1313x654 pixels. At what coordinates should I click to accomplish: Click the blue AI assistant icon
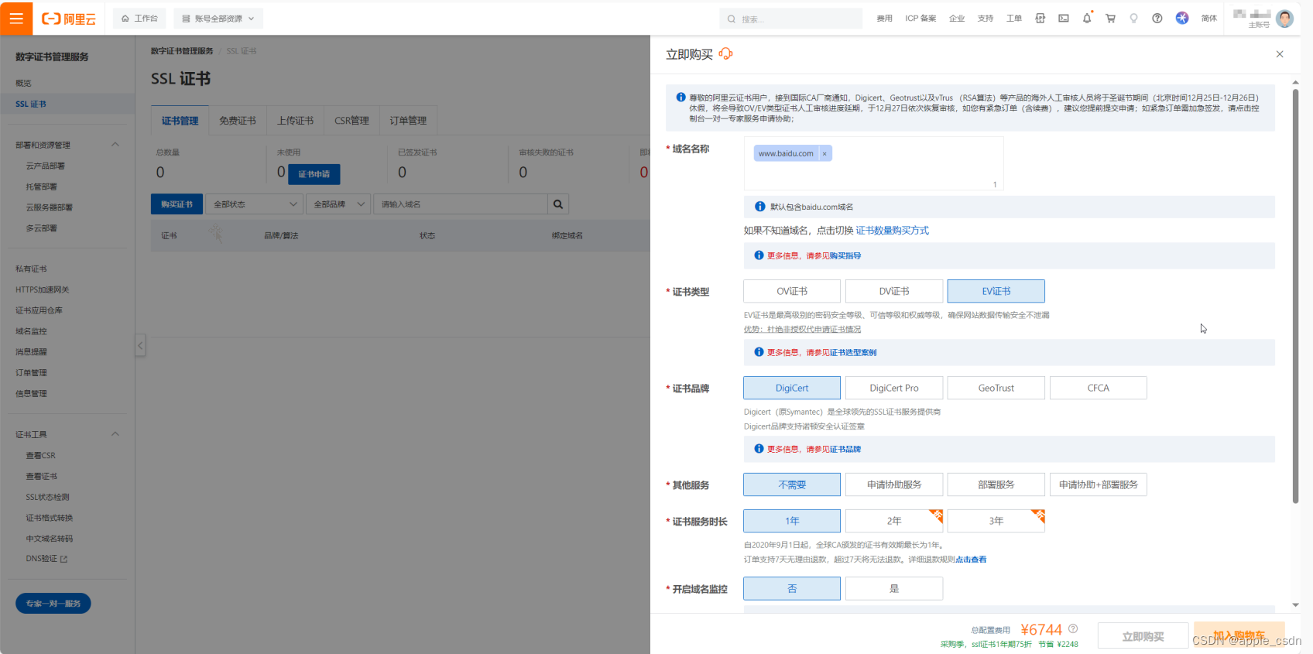tap(1182, 18)
